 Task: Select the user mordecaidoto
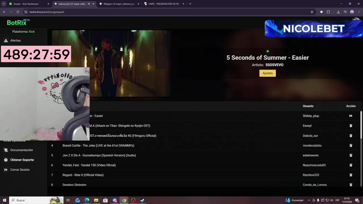coord(312,145)
